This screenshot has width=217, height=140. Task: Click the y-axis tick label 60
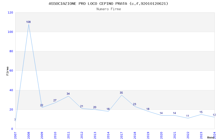point(11,71)
